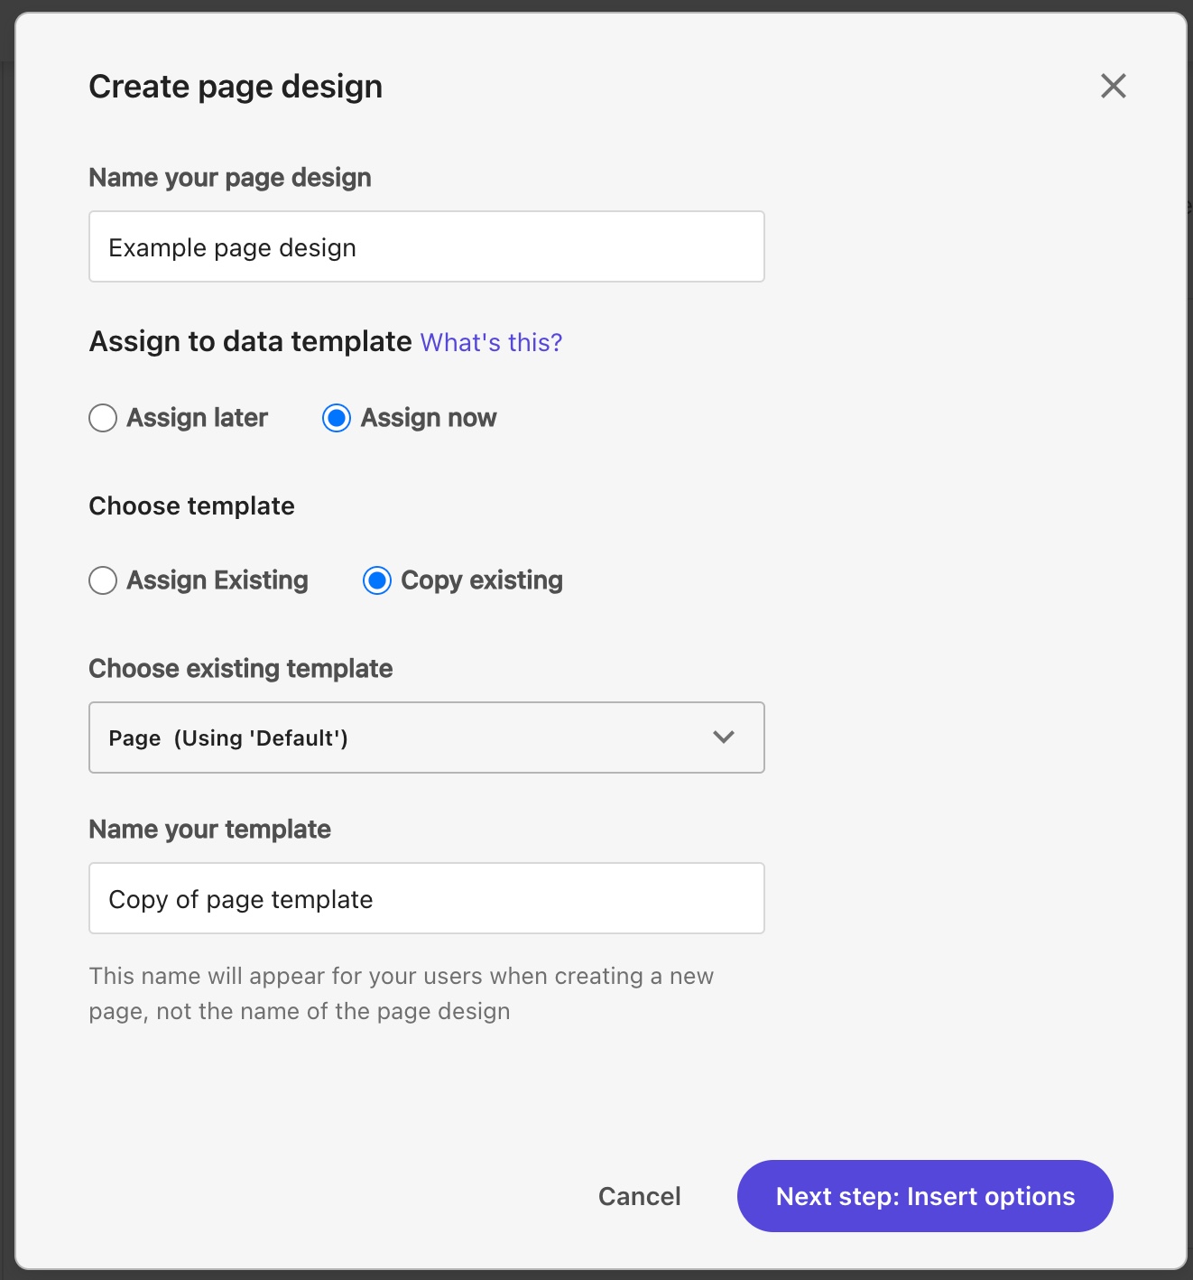Click the Choose template section label

click(191, 506)
